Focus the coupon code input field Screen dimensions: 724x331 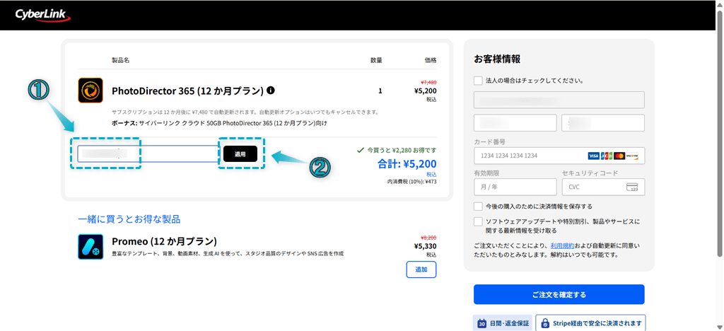tap(148, 153)
